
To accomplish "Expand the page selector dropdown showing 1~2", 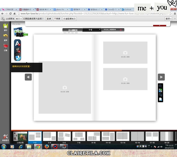I will click(x=100, y=30).
